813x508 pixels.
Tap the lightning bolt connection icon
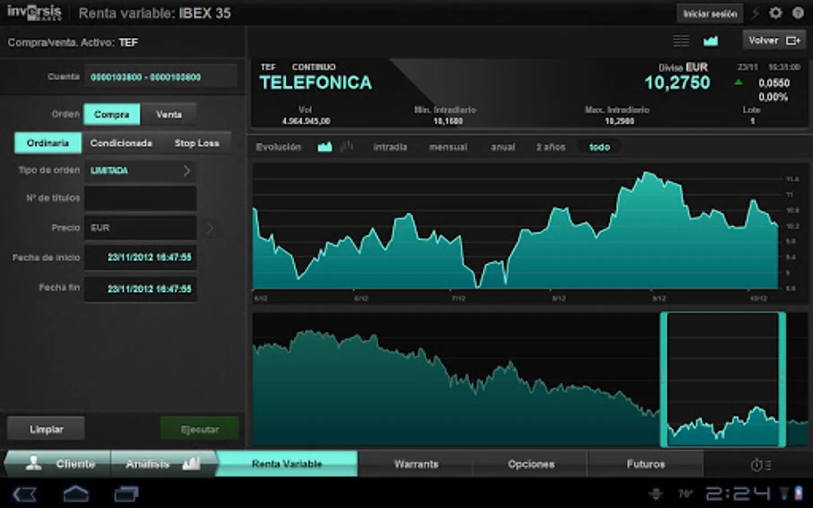click(755, 13)
